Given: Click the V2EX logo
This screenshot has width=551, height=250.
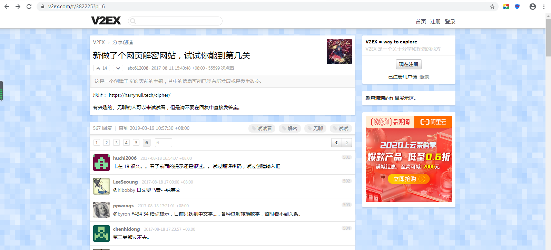Looking at the screenshot, I should (x=106, y=21).
